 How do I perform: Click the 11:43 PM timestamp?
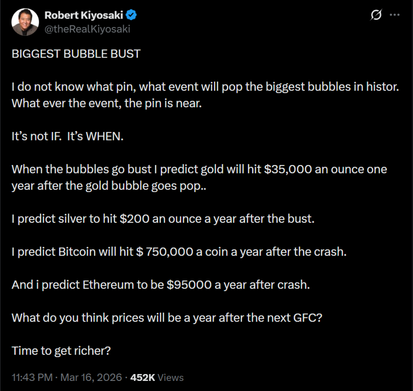(32, 378)
